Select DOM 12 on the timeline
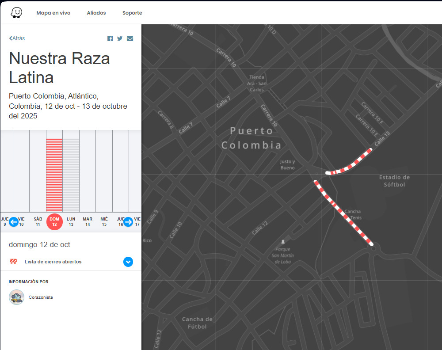442x350 pixels. 54,221
